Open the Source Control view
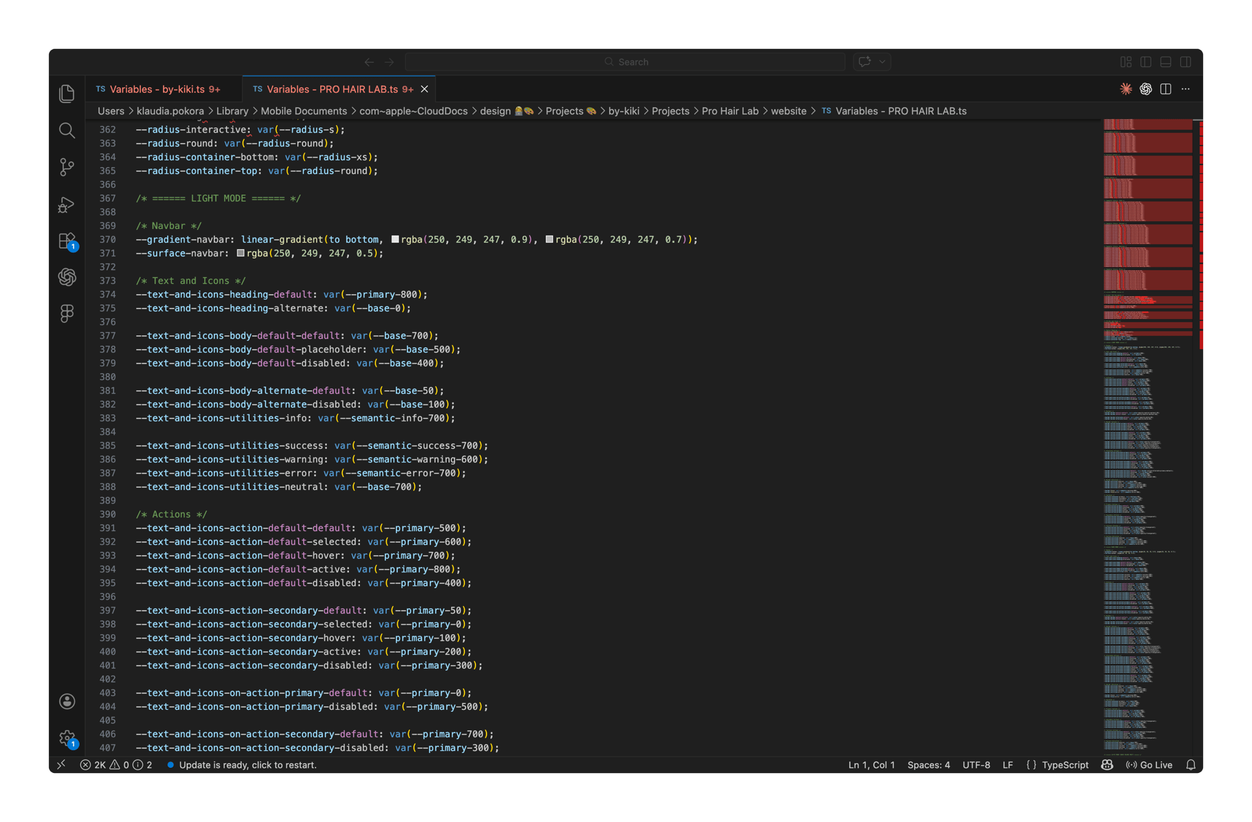This screenshot has width=1252, height=822. 67,167
